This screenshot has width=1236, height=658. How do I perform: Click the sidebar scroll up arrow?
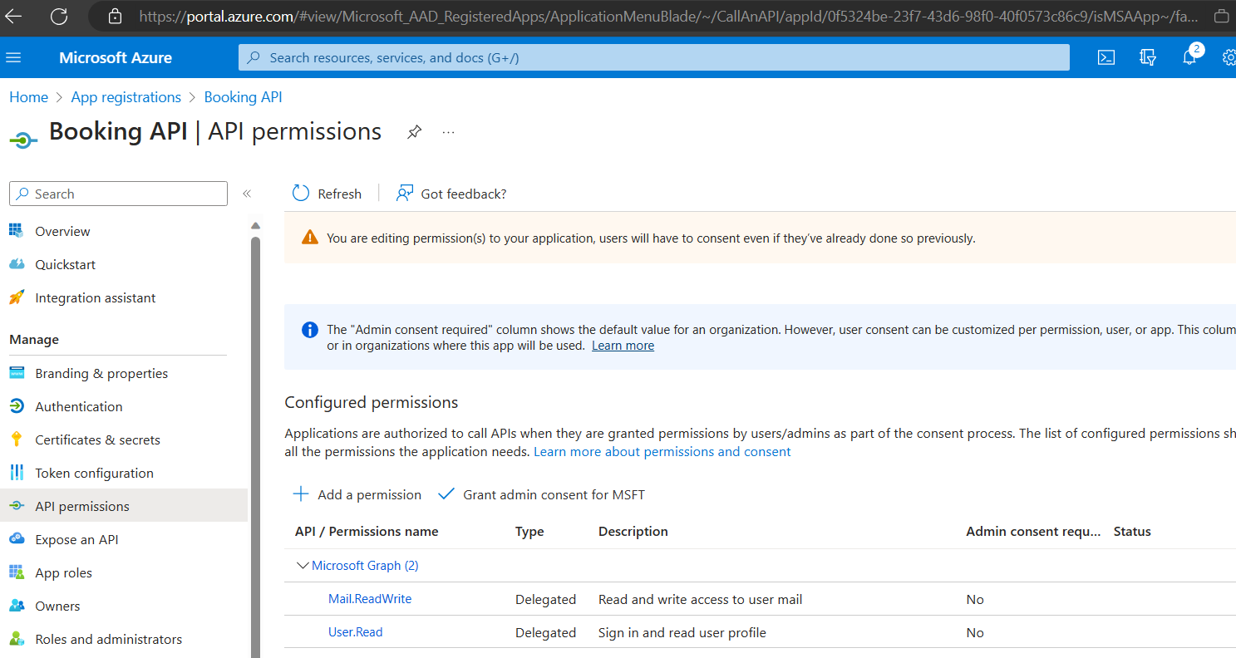pos(255,225)
